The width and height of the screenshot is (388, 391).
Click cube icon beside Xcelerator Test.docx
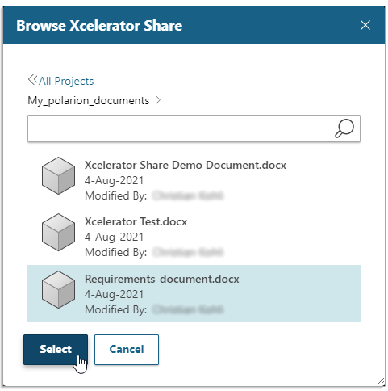(x=58, y=233)
